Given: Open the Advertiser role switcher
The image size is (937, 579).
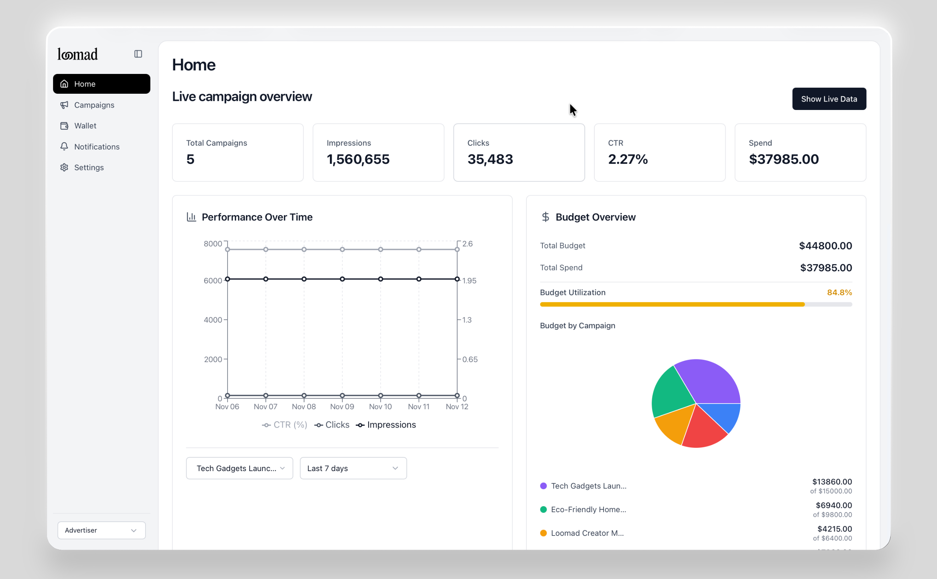Looking at the screenshot, I should click(101, 530).
